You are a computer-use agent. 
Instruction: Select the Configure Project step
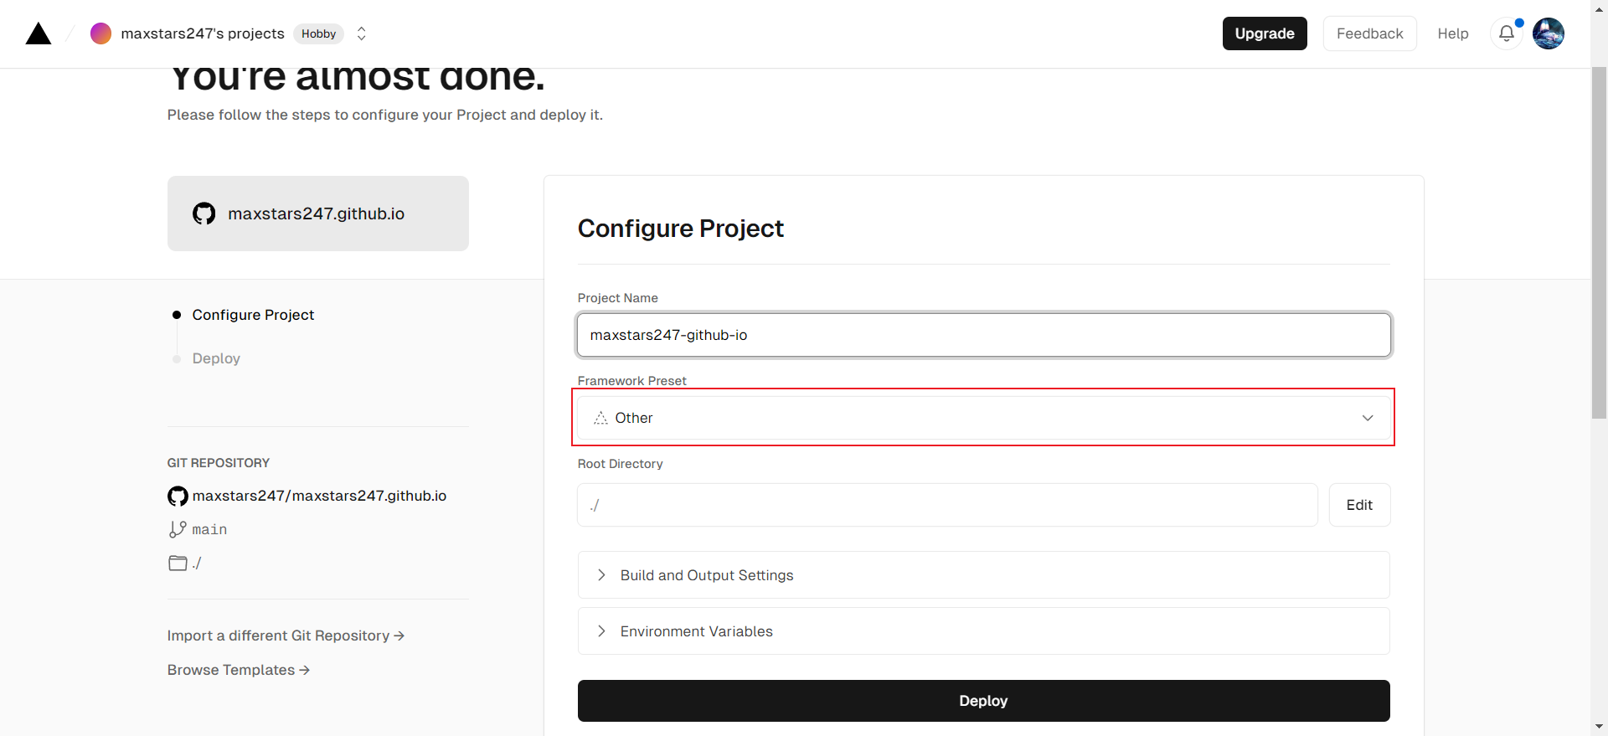253,315
